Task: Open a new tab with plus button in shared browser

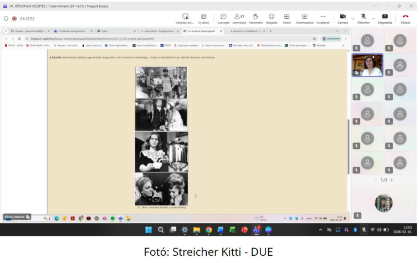Action: click(x=270, y=31)
